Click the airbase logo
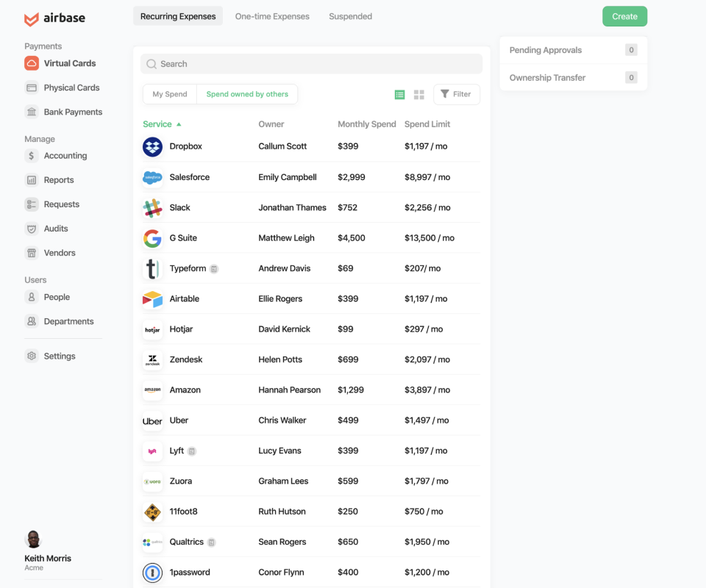The image size is (706, 588). 54,18
